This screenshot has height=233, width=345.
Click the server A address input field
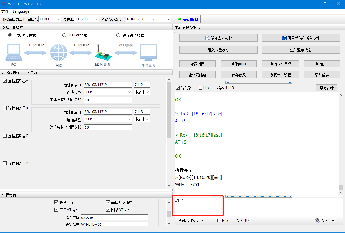coord(108,85)
